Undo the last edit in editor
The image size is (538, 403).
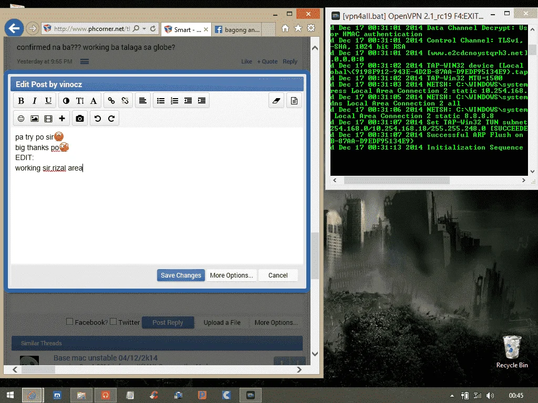pyautogui.click(x=97, y=119)
